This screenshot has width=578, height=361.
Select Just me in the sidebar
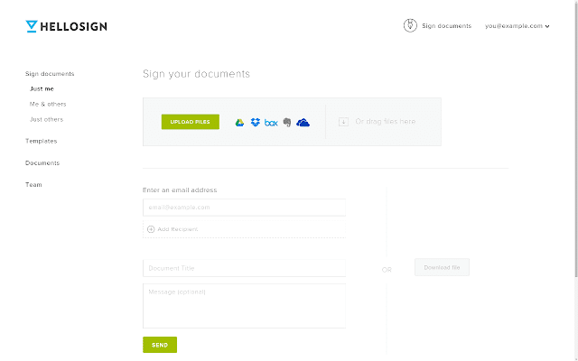42,88
